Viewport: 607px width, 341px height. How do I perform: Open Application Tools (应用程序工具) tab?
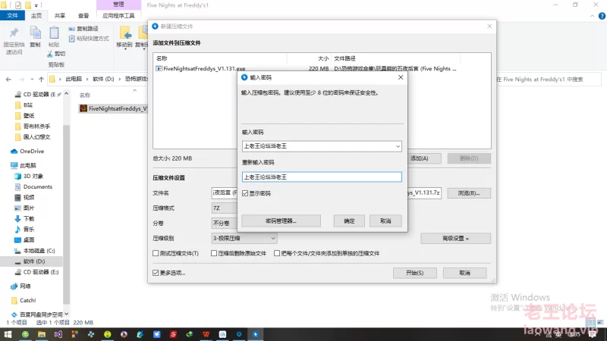coord(118,16)
